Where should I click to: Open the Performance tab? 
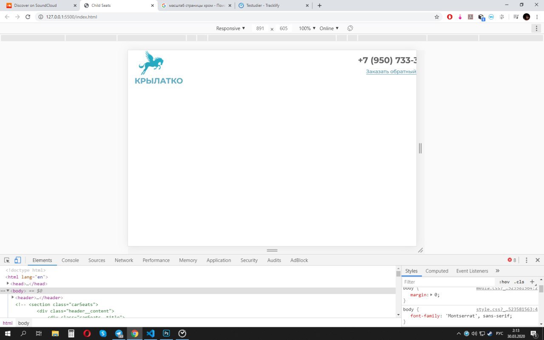(x=156, y=260)
